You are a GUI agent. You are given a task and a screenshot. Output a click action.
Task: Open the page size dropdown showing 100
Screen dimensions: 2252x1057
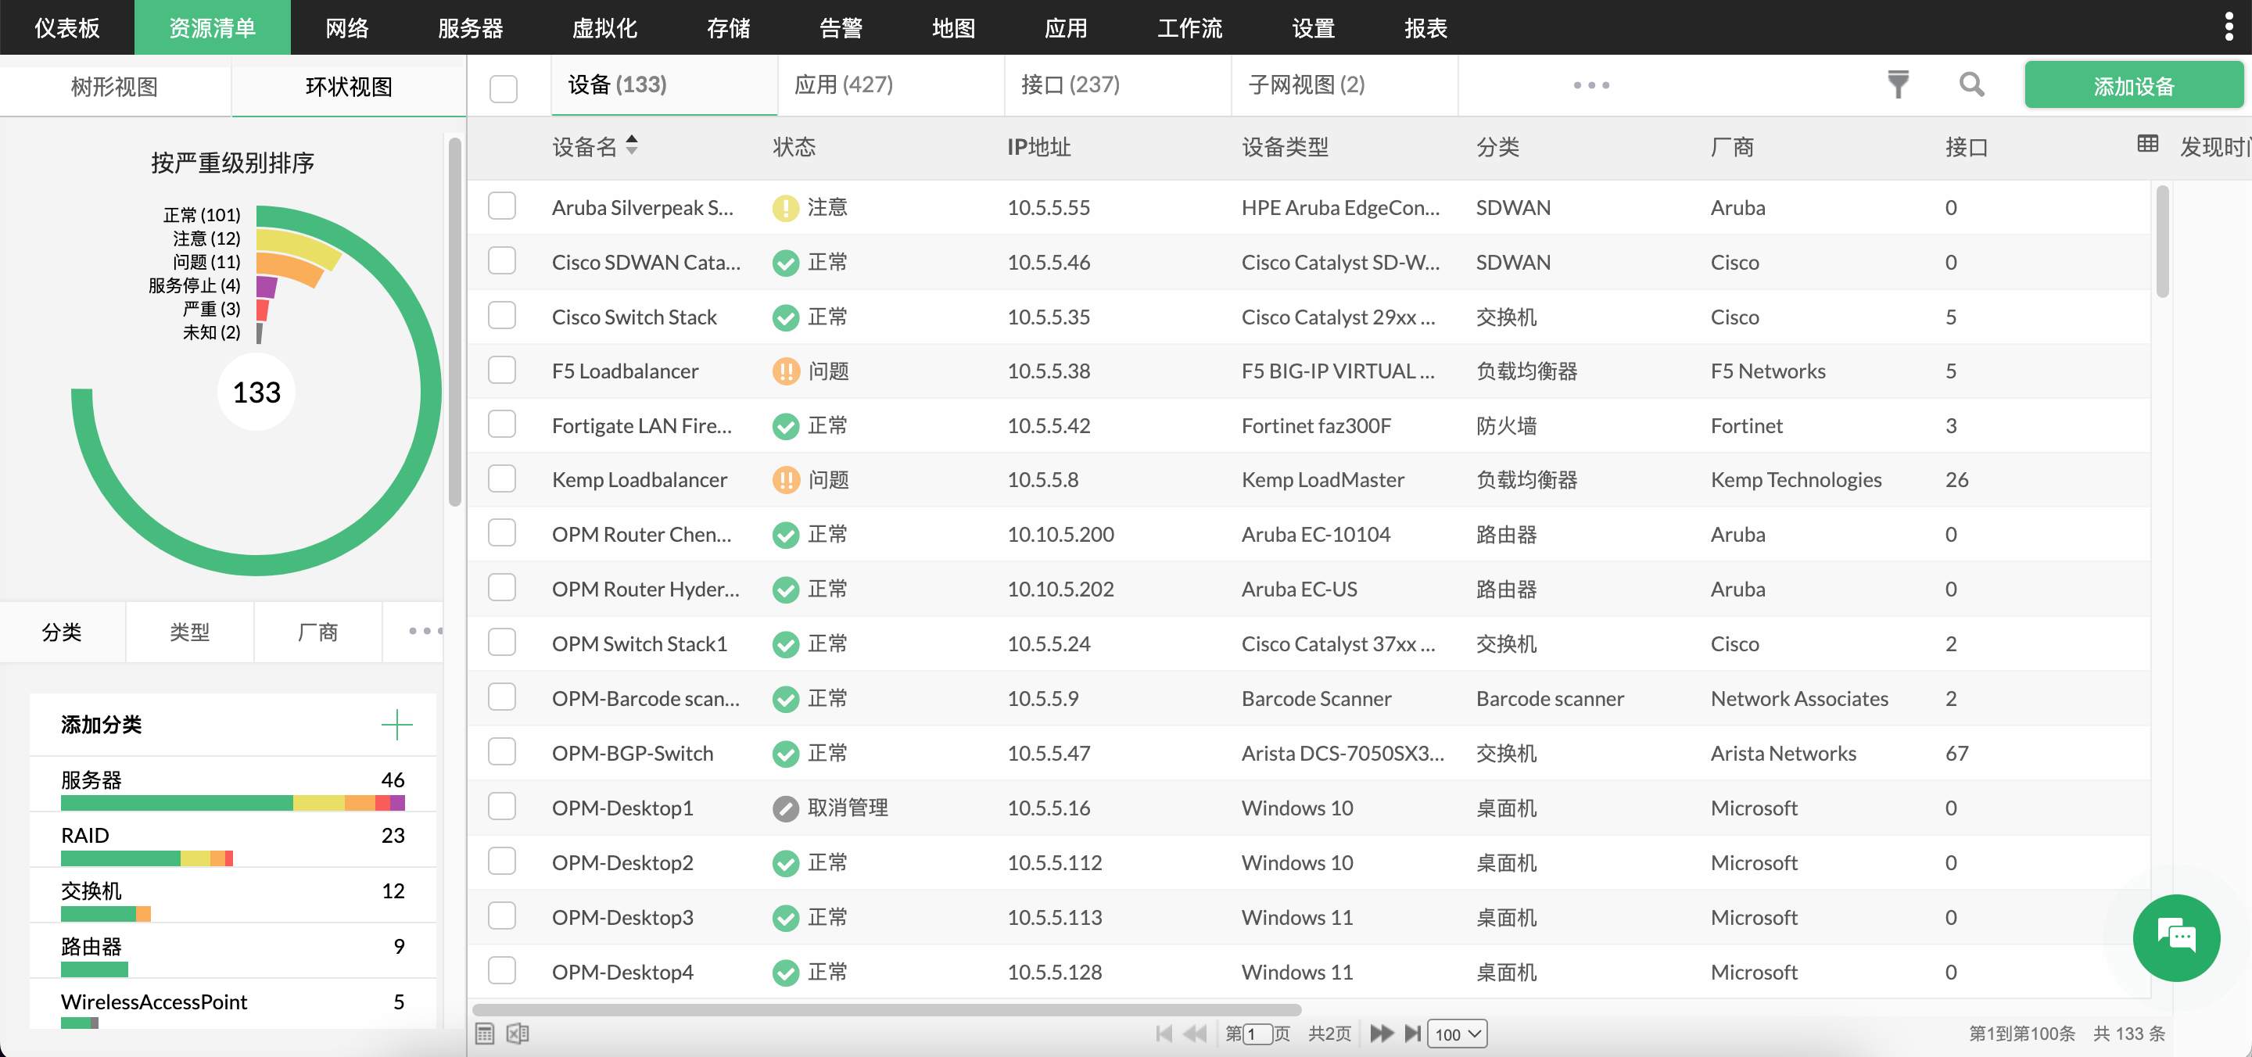[1454, 1034]
